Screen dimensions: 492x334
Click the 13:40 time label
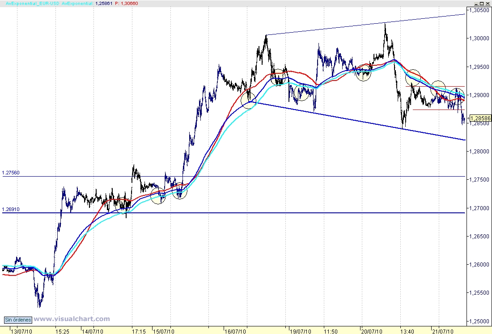pos(407,331)
